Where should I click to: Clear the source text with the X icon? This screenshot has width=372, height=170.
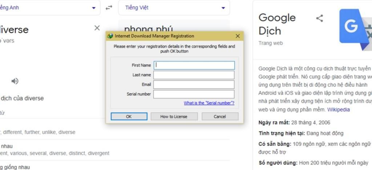coord(97,28)
